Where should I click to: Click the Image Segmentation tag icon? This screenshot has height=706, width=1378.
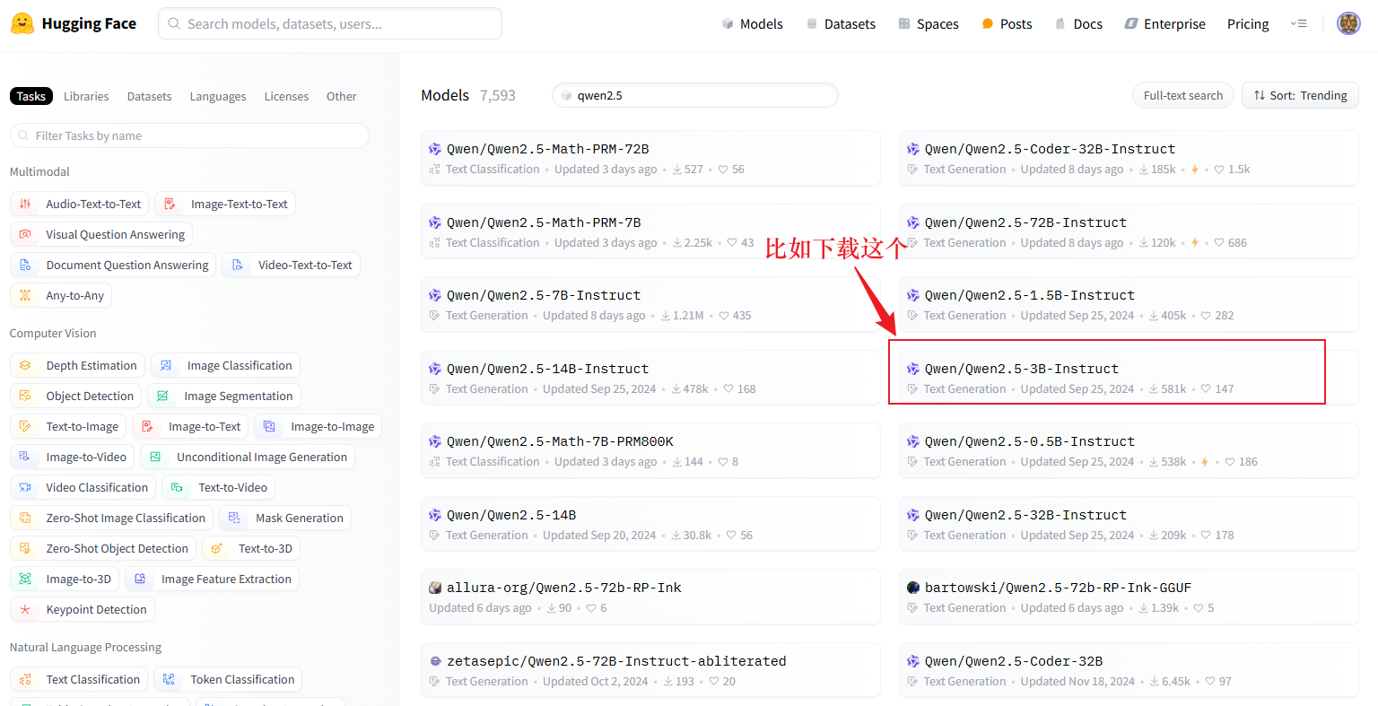coord(162,396)
